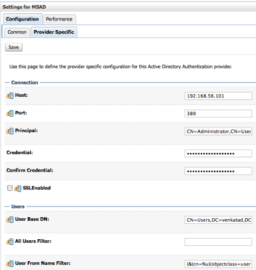The image size is (256, 270).
Task: Open the Common sub-tab
Action: pyautogui.click(x=17, y=32)
